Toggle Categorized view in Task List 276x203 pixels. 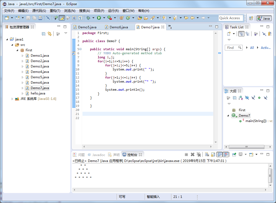241,34
